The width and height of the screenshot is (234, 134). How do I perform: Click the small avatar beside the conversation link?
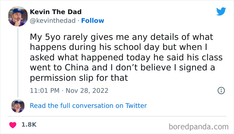coord(18,106)
